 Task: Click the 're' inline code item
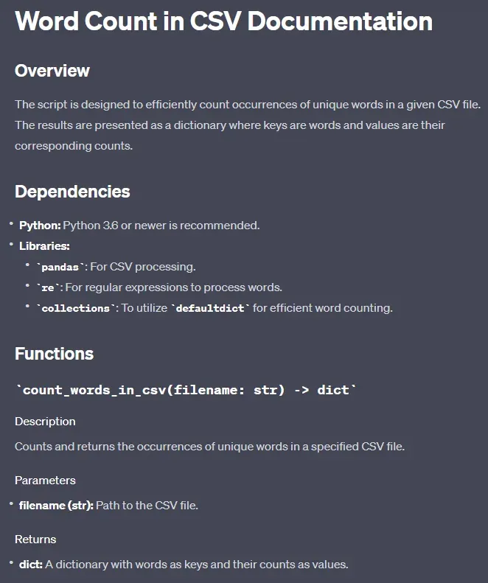point(48,287)
